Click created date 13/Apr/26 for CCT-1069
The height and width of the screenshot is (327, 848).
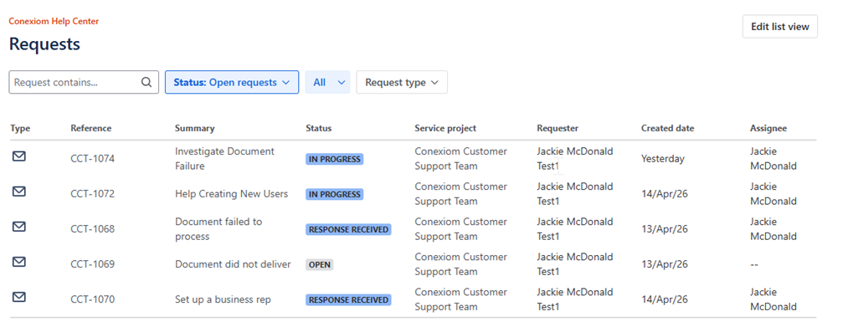pos(664,264)
